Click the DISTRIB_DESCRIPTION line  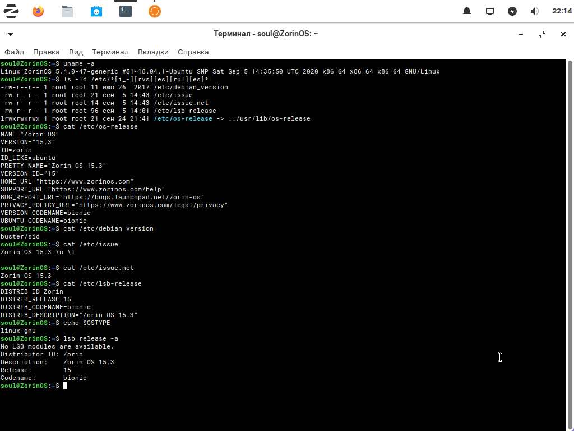tap(69, 315)
